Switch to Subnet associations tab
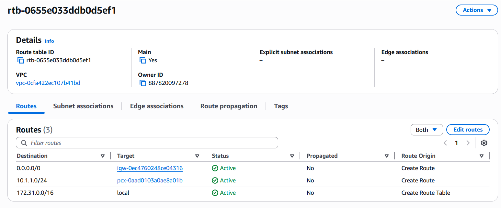Viewport: 501px width, 208px height. pos(83,106)
